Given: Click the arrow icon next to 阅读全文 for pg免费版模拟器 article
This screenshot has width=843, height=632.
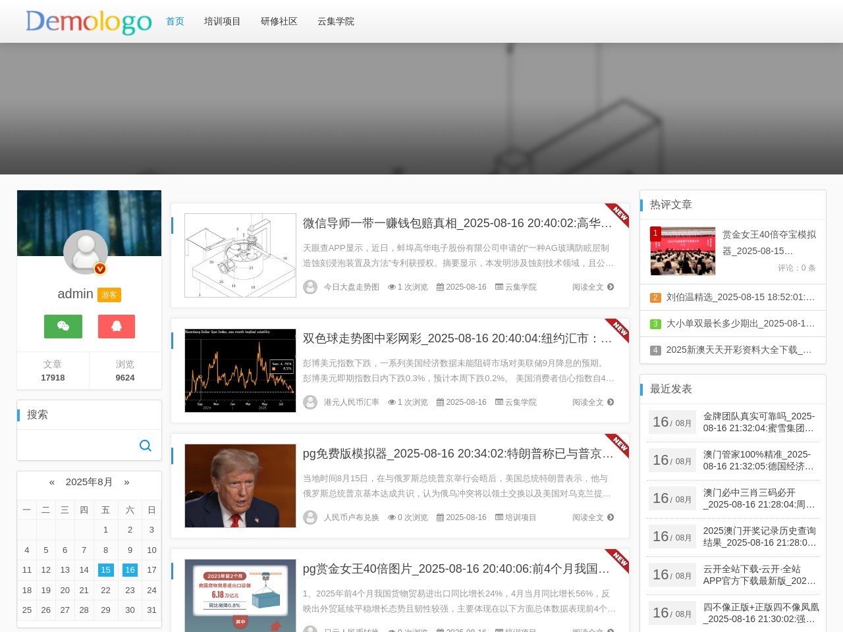Looking at the screenshot, I should coord(611,517).
